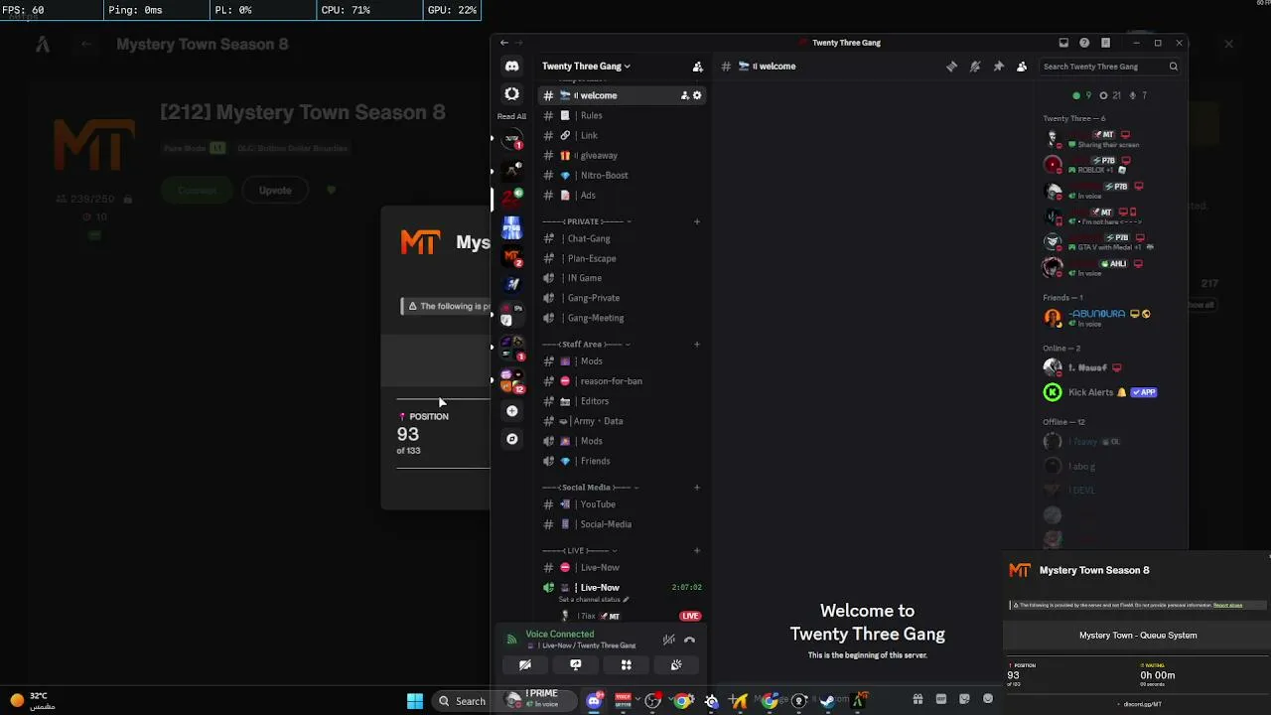Click Search Twenty Three Gang field
The height and width of the screenshot is (715, 1271).
pyautogui.click(x=1110, y=67)
